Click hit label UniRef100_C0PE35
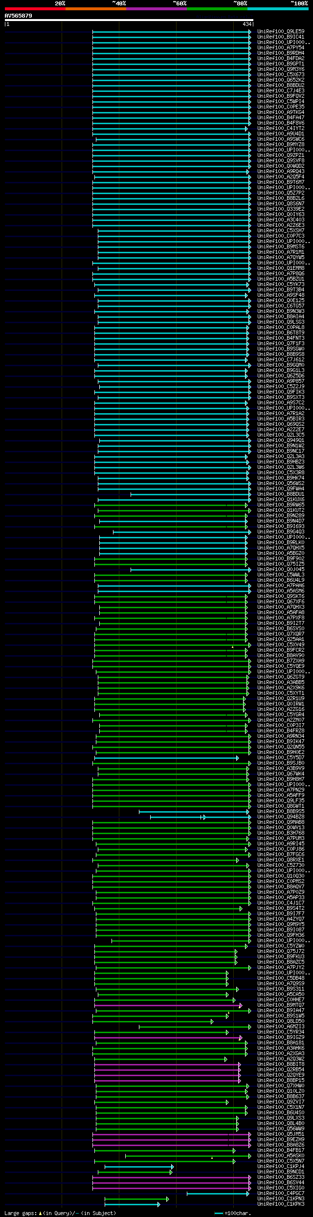This screenshot has width=313, height=1217. 281,107
